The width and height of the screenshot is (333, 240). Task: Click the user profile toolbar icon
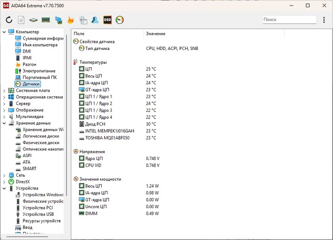click(x=95, y=20)
